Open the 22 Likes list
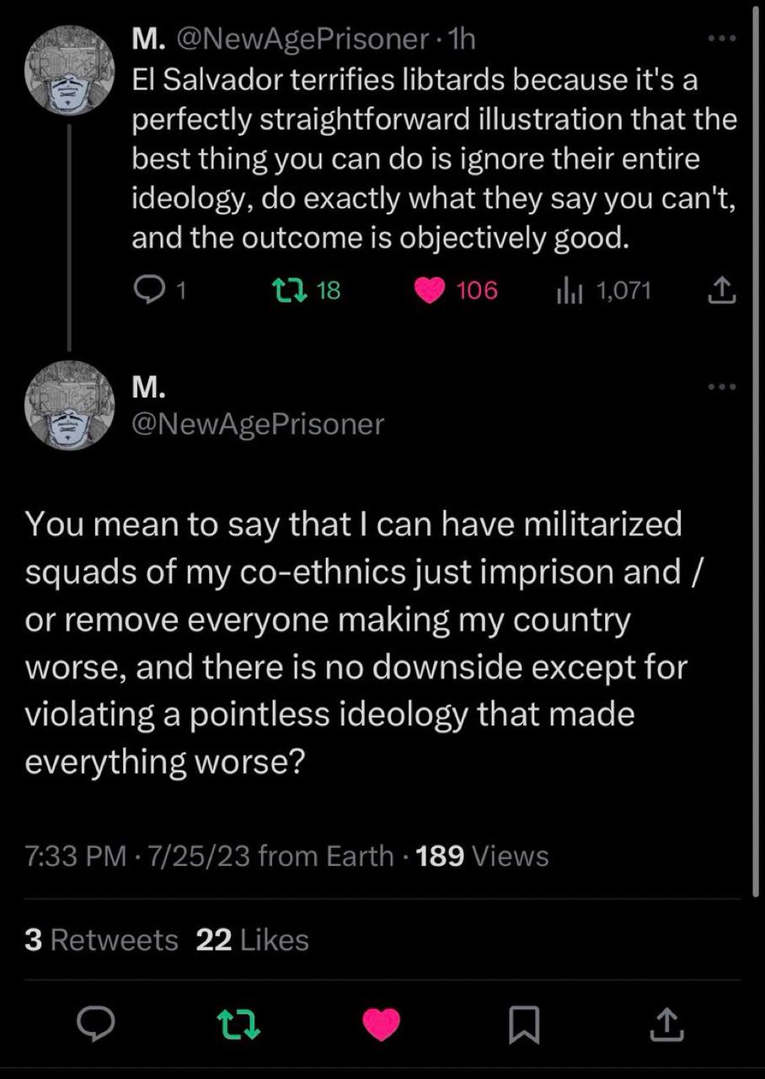The width and height of the screenshot is (765, 1079). click(252, 940)
